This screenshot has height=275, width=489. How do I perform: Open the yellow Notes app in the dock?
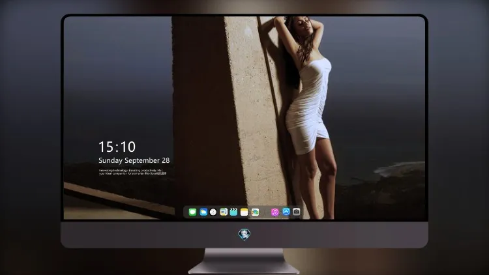point(244,212)
